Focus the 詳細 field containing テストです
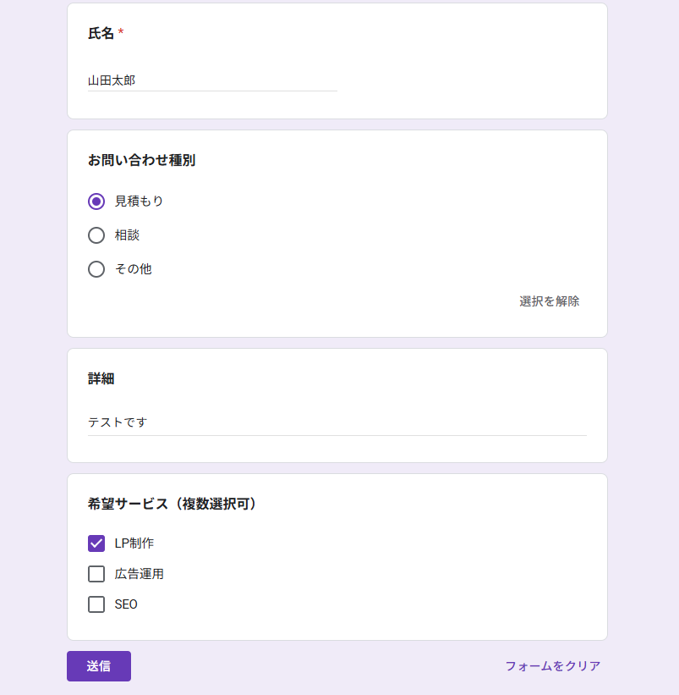The image size is (679, 695). pos(337,423)
